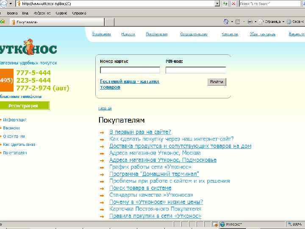The height and width of the screenshot is (229, 305).
Task: Click the green Refresh arrows icon
Action: [x=225, y=3]
